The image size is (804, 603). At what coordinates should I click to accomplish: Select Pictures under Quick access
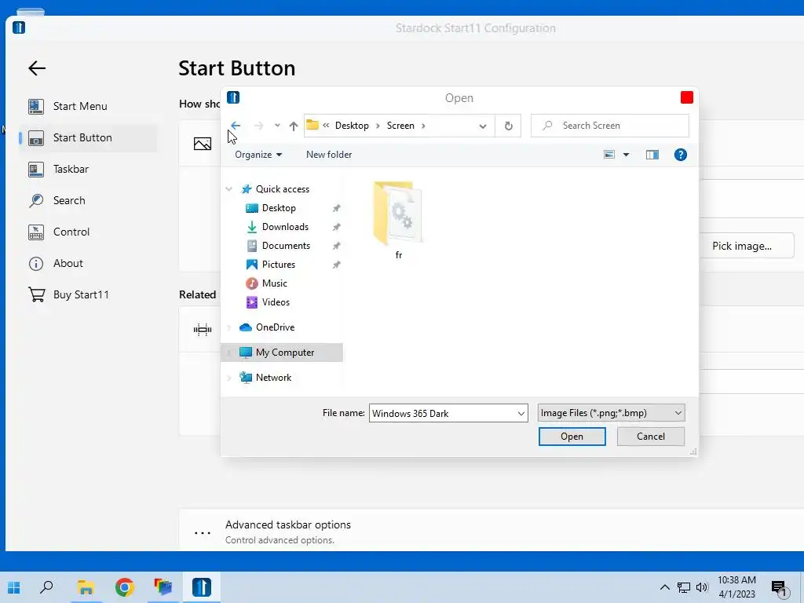click(x=278, y=265)
